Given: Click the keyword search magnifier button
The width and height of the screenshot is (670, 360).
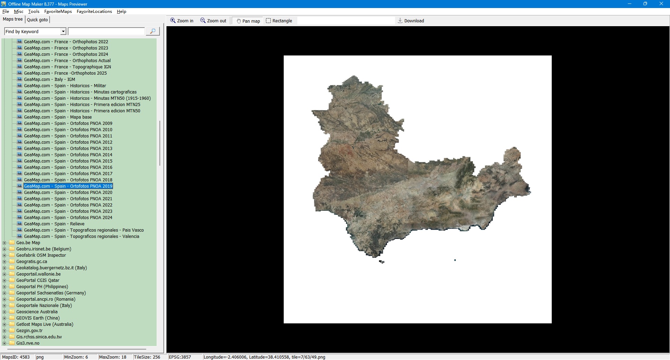Looking at the screenshot, I should [152, 31].
